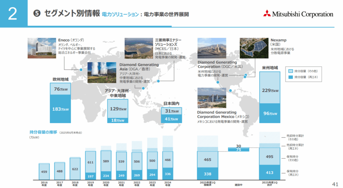The width and height of the screenshot is (343, 188).
Task: Click the 611 segment of 2019 bar
Action: 90,162
